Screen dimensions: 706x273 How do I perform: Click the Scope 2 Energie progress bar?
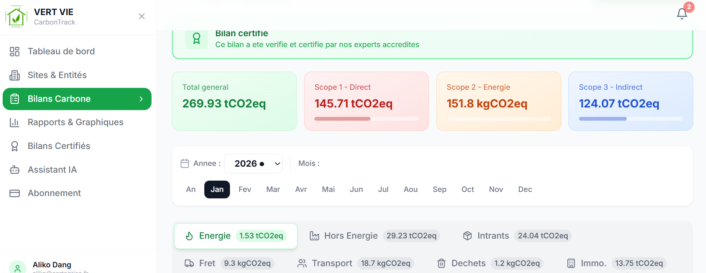pyautogui.click(x=499, y=119)
